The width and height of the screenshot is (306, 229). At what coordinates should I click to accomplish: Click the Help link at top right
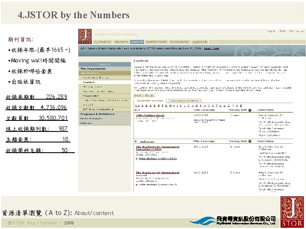(x=282, y=31)
